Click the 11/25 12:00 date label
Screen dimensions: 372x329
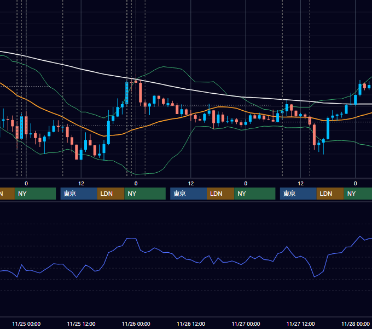click(x=81, y=324)
